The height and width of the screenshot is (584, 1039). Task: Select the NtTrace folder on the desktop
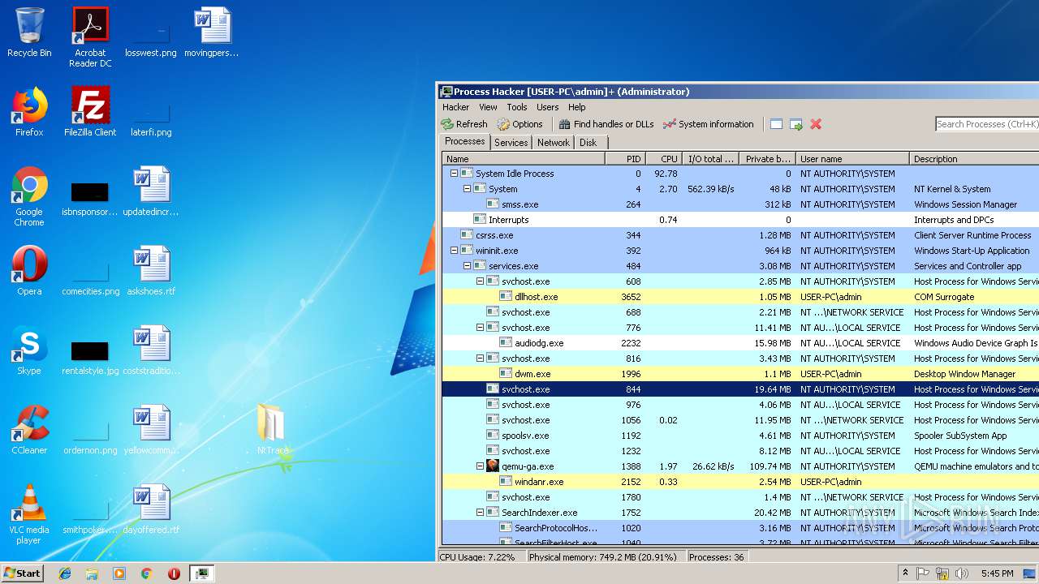273,430
